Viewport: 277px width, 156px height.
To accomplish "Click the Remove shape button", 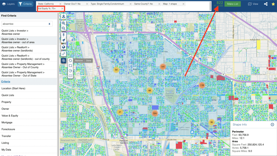I will (x=79, y=60).
